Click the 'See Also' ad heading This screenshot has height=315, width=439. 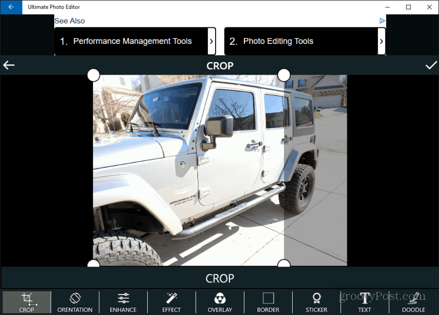69,21
